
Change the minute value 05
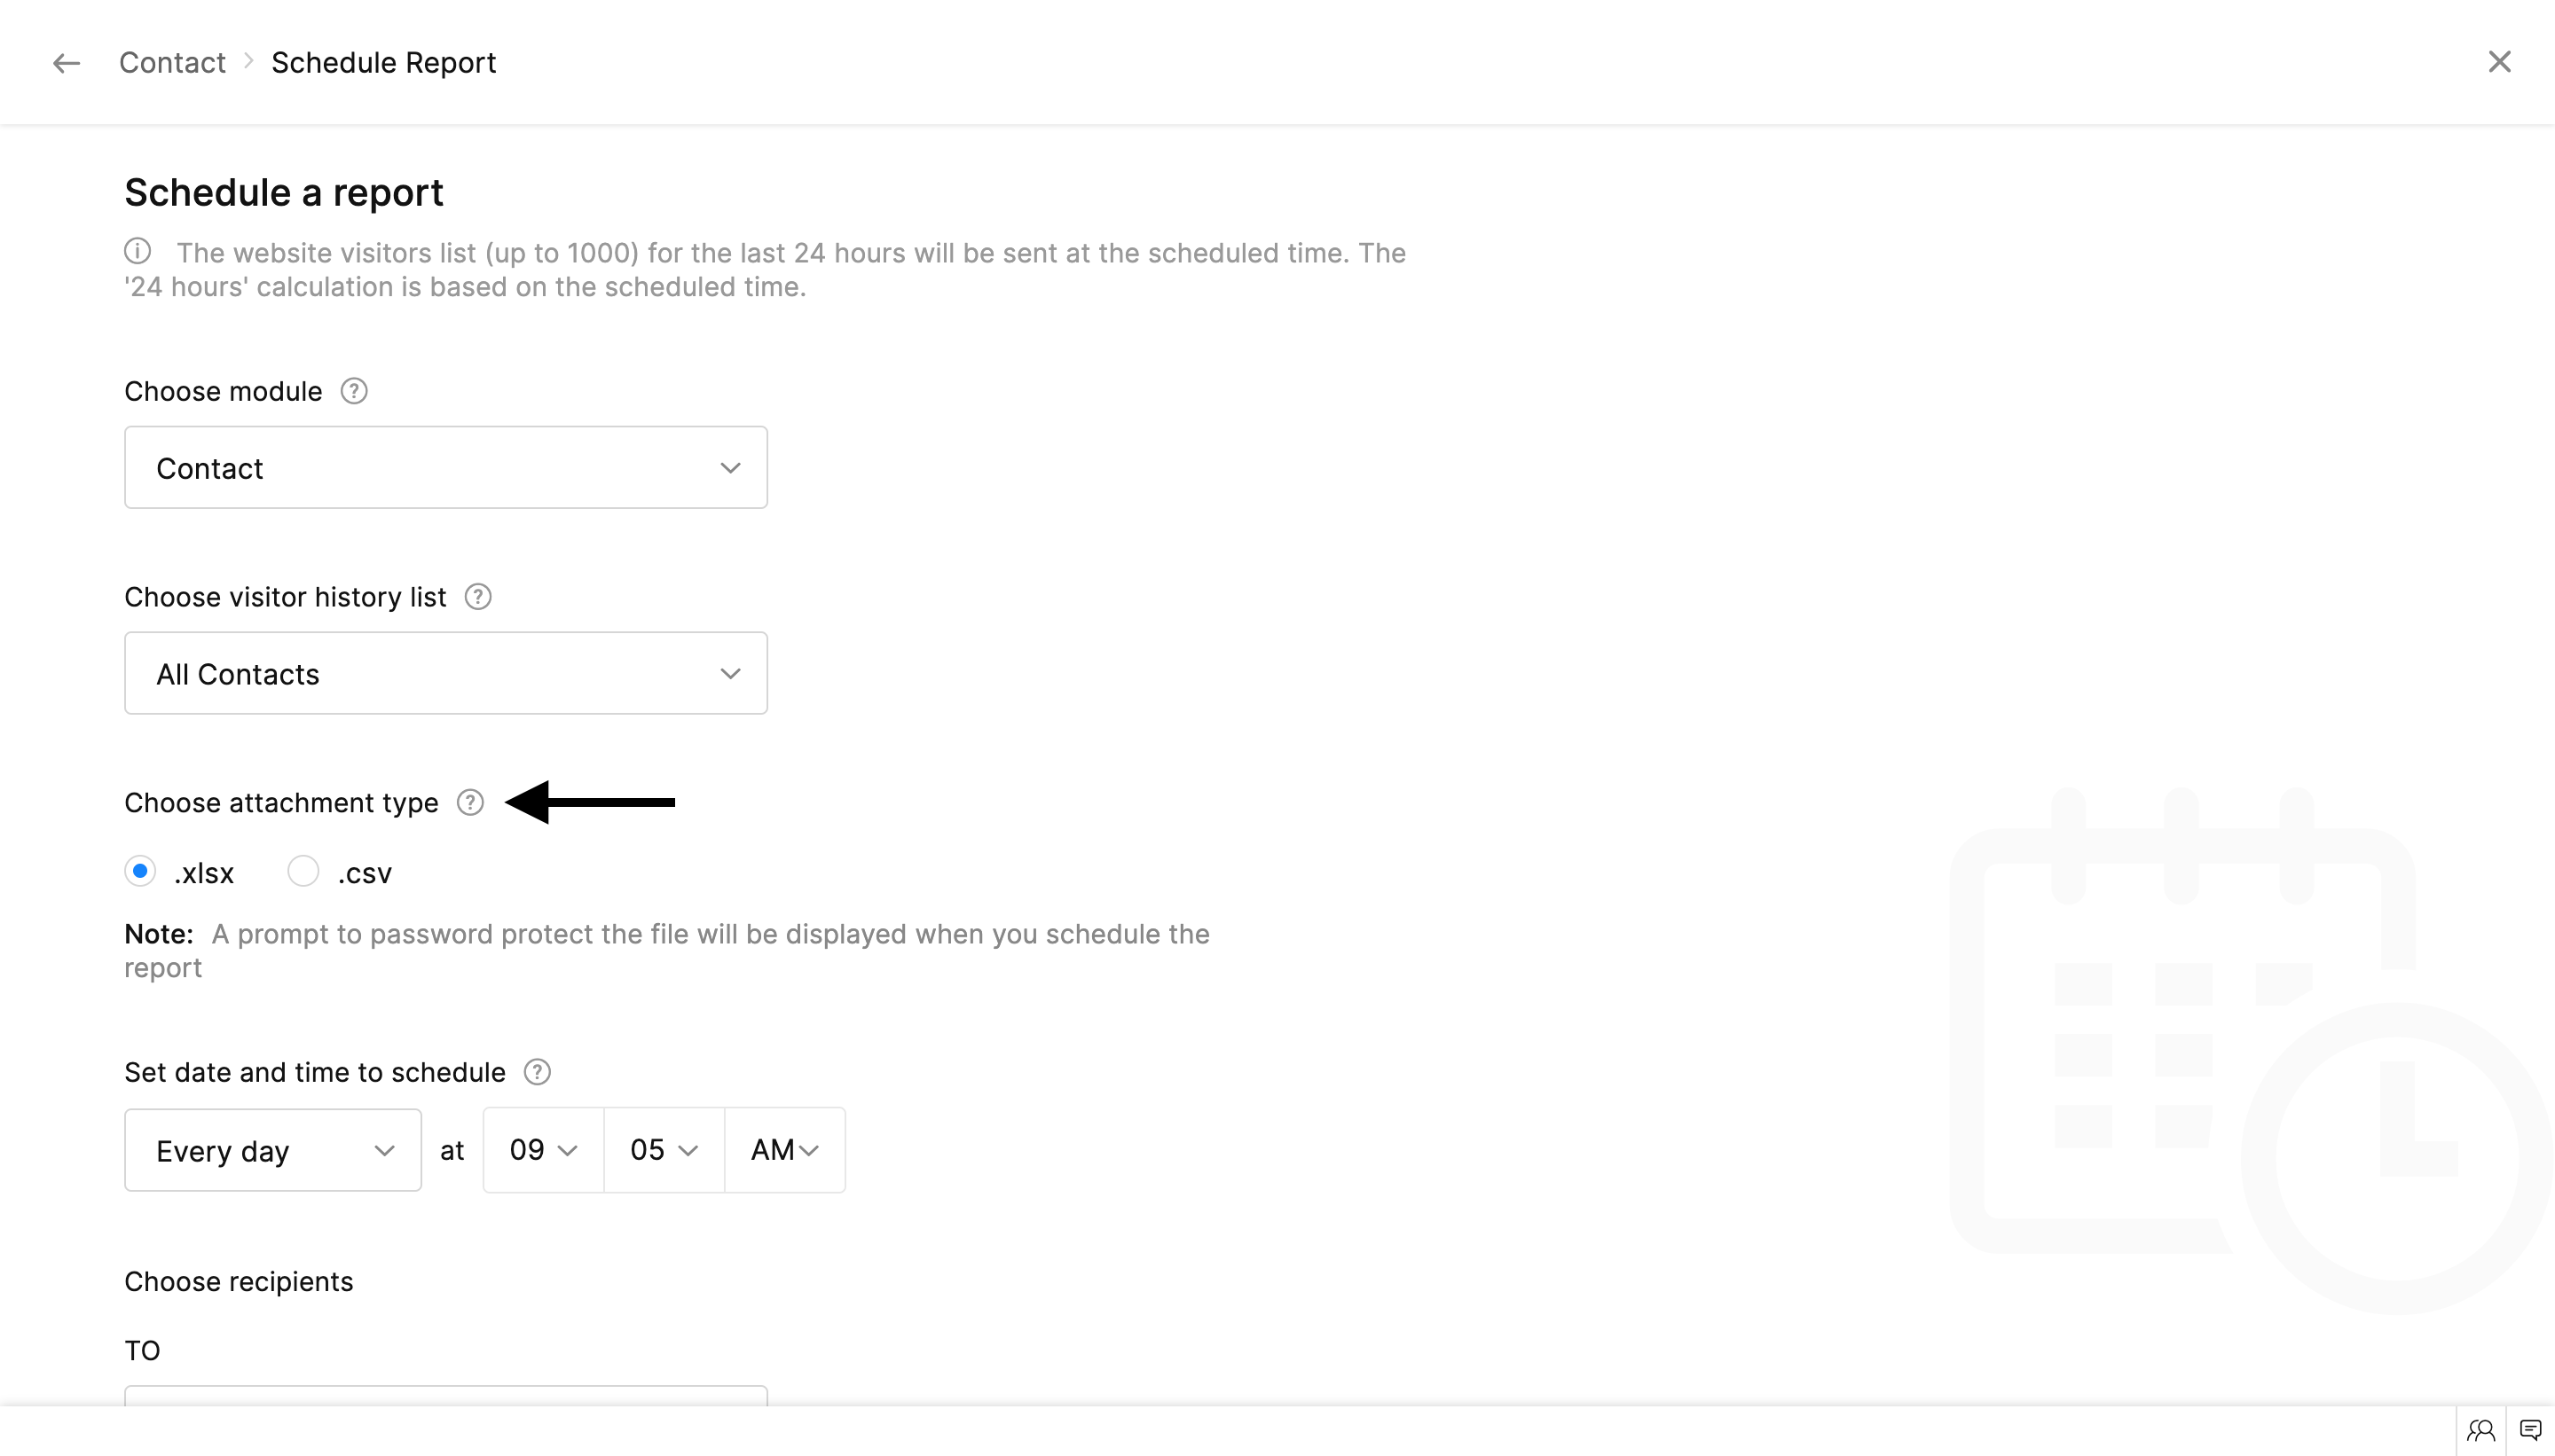coord(664,1150)
